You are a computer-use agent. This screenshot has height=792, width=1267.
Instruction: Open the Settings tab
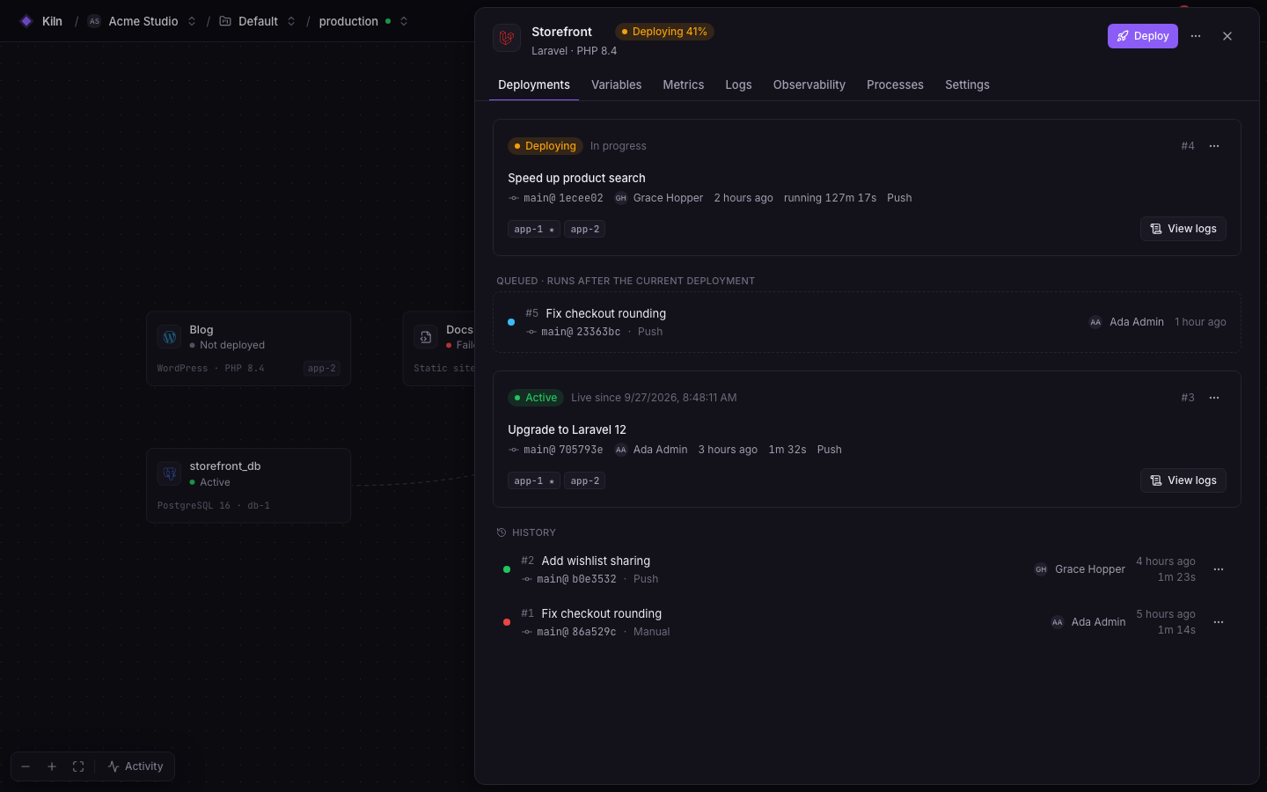pyautogui.click(x=967, y=84)
